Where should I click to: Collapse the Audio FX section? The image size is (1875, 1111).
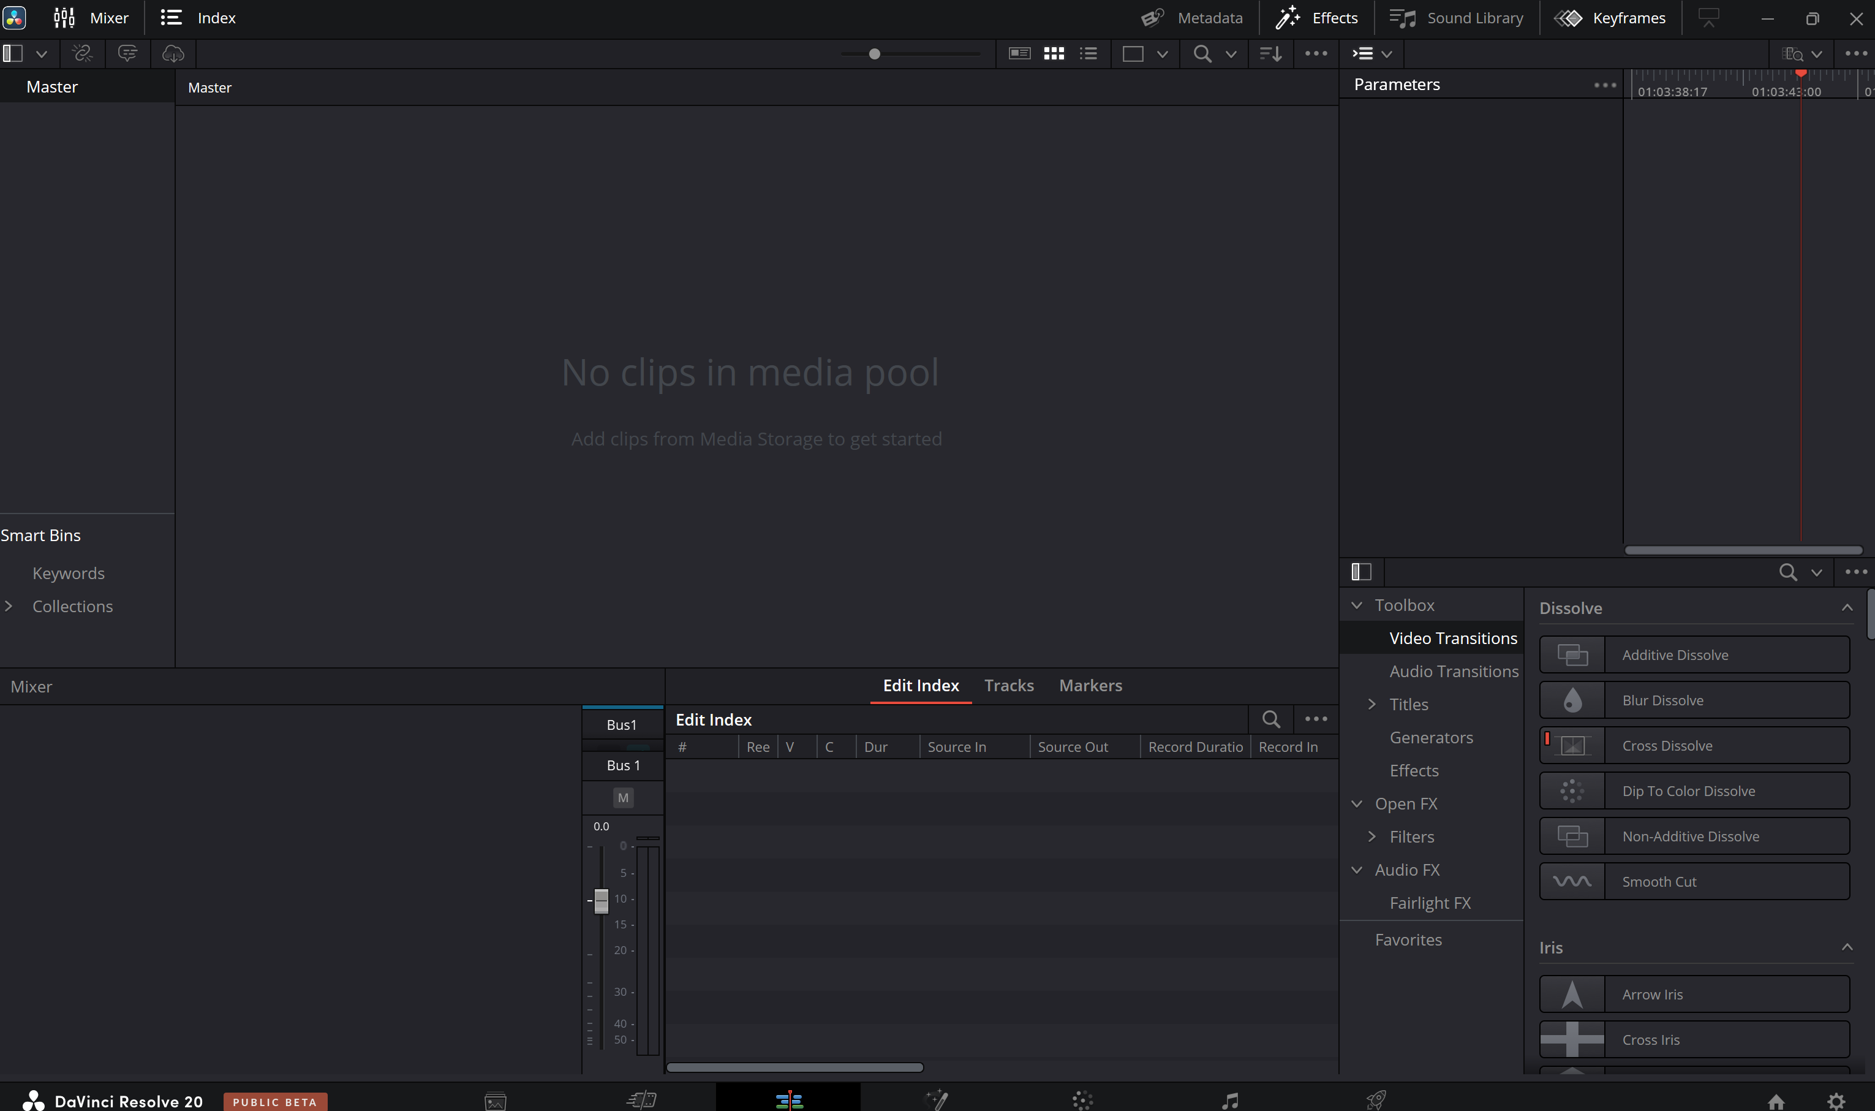pyautogui.click(x=1357, y=870)
